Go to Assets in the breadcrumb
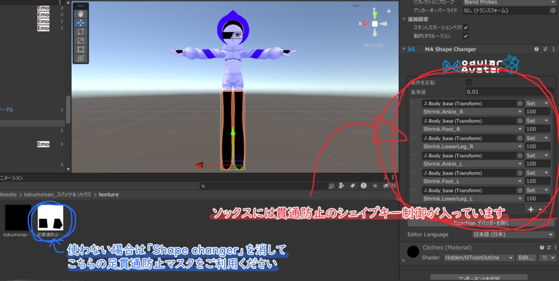The width and height of the screenshot is (559, 281). 8,195
